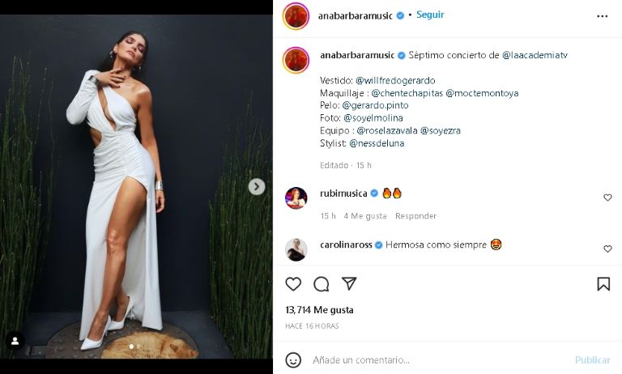Like rubimusica's comment
The width and height of the screenshot is (622, 374).
pos(607,198)
